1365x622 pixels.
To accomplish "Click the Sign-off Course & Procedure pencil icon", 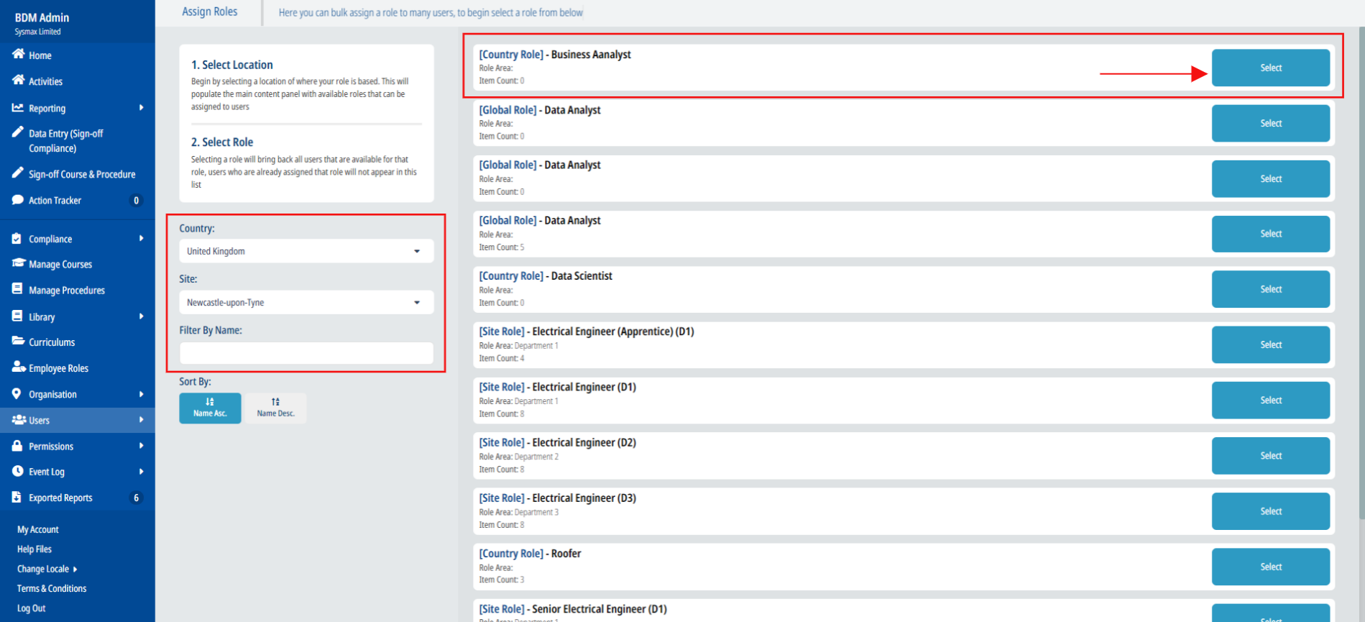I will coord(17,173).
